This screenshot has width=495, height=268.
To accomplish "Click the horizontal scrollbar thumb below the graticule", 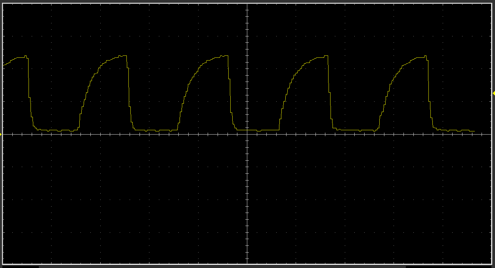I will click(222, 266).
